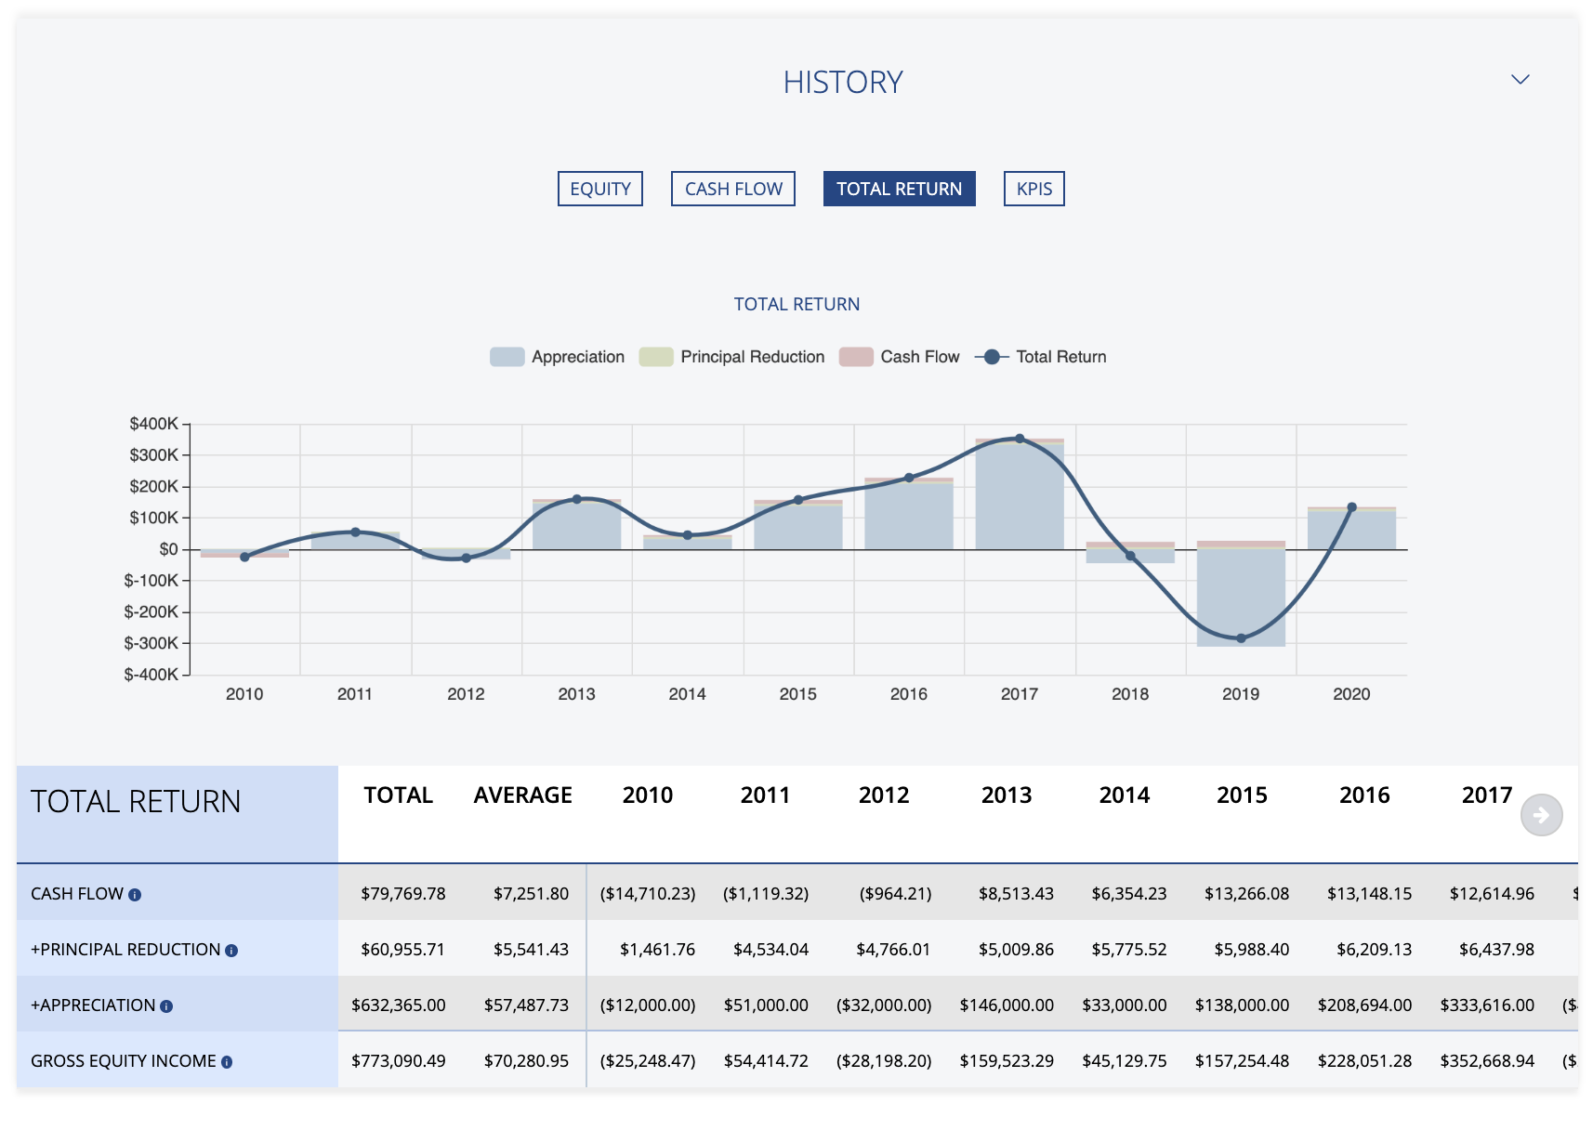This screenshot has height=1130, width=1593.
Task: Click the info icon beside APPRECIATION
Action: 165,1005
